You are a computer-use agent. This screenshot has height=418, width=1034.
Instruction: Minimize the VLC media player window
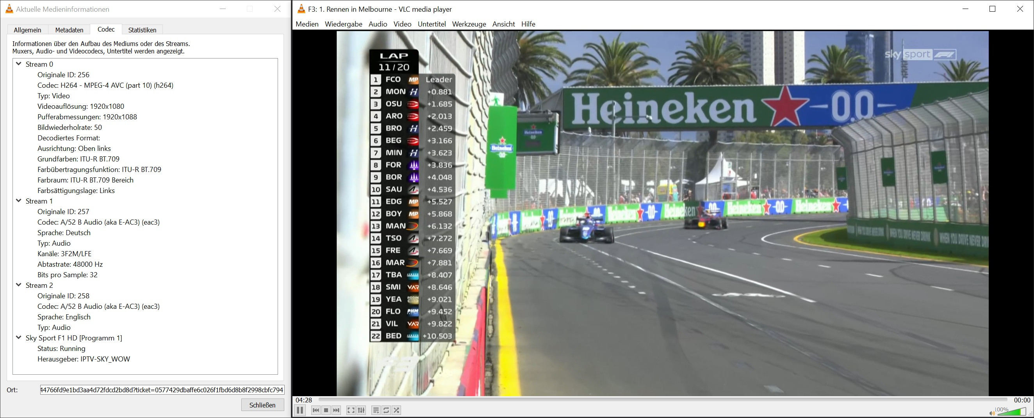[965, 9]
